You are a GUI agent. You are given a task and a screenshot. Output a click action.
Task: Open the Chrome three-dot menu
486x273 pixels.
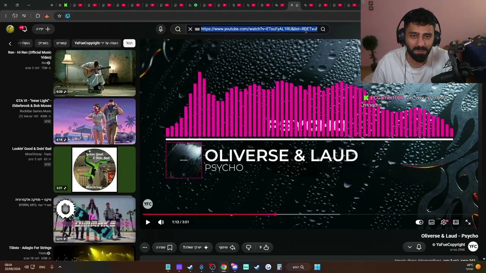click(6, 16)
